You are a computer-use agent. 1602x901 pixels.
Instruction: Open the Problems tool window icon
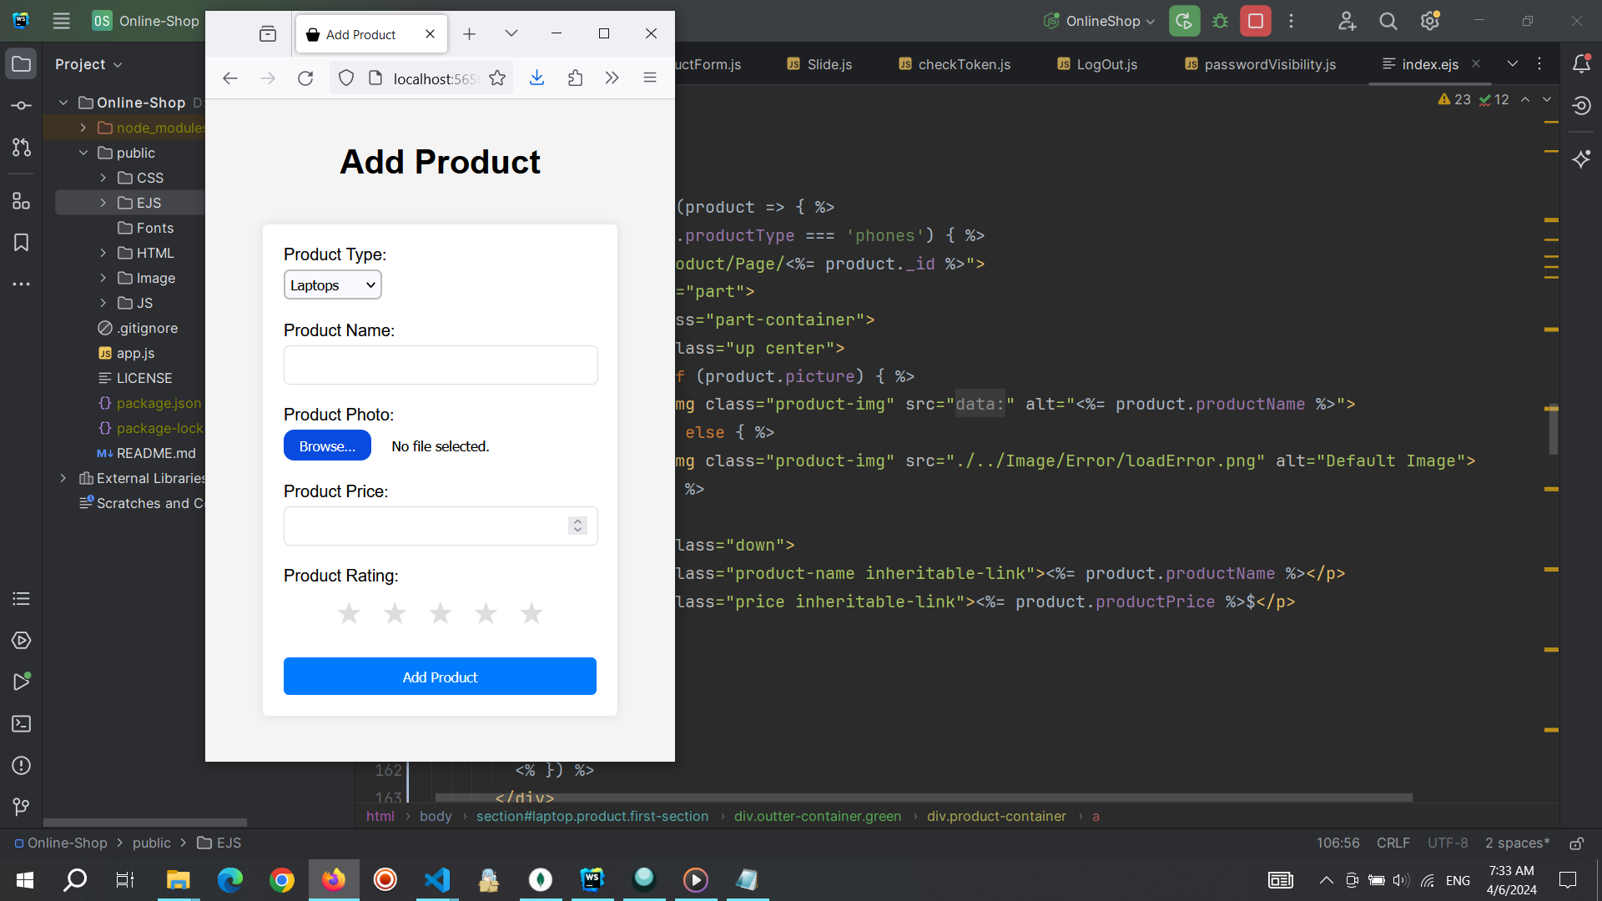coord(22,766)
